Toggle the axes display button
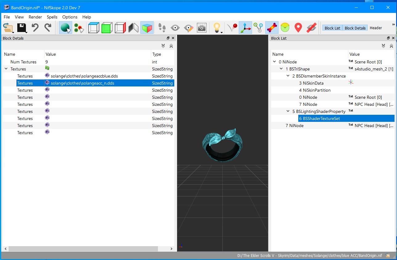Viewport: 397px width, 260px height. 246,28
